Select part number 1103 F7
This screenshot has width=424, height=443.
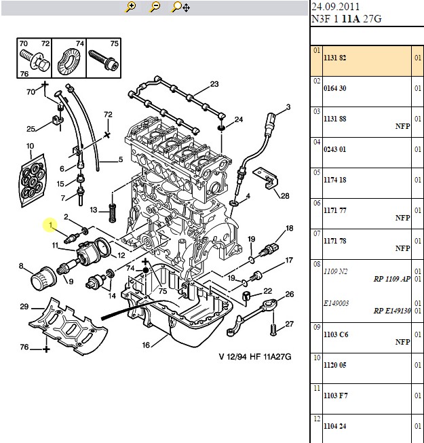336,396
